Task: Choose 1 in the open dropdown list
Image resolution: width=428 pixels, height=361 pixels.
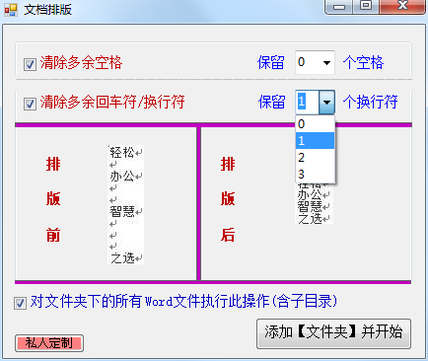Action: [x=315, y=141]
